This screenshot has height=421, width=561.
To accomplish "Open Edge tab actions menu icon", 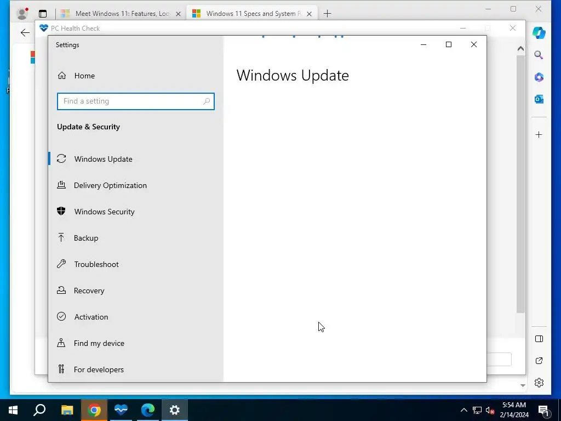I will [x=43, y=14].
